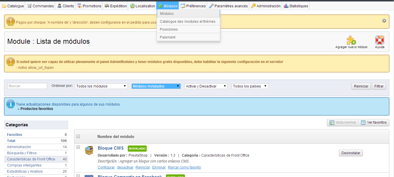Click Eliminar link under Bloque CMS

[159, 167]
